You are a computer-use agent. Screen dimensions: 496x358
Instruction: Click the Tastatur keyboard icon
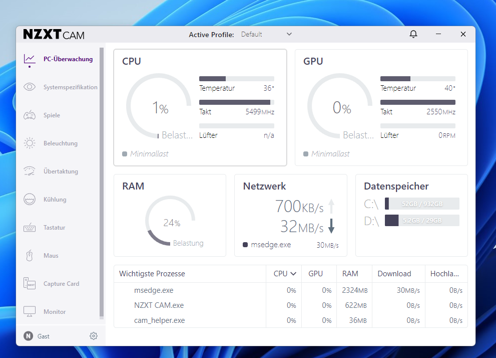(30, 228)
